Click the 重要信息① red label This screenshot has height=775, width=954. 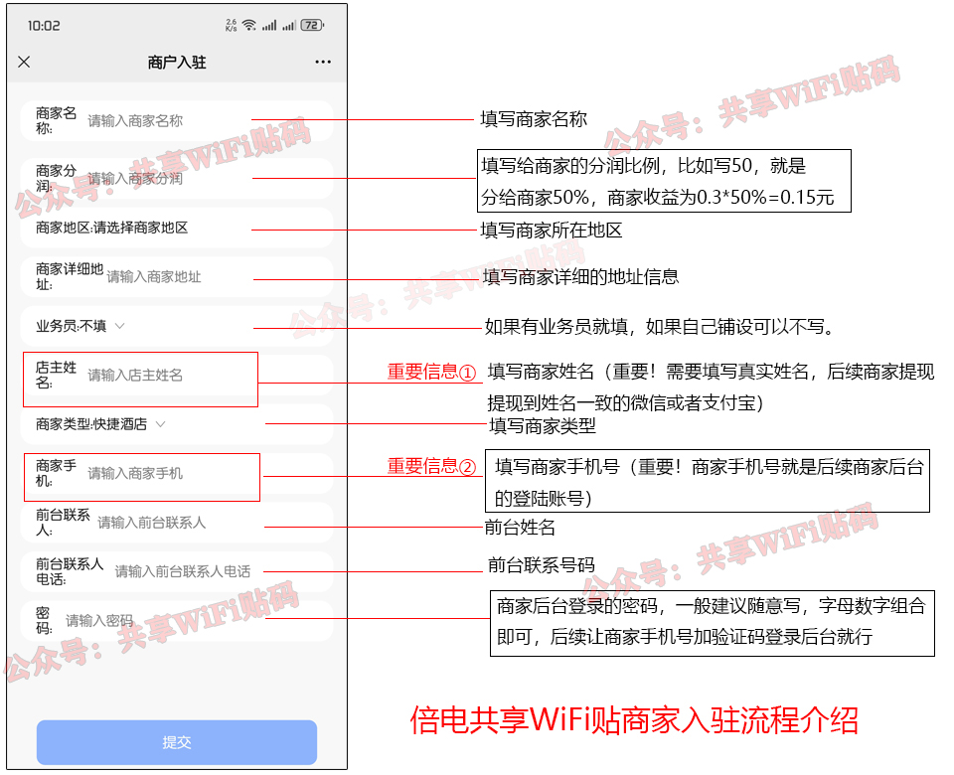tap(432, 373)
